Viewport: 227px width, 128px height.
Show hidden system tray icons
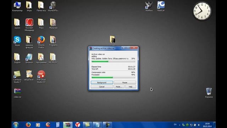click(x=179, y=125)
